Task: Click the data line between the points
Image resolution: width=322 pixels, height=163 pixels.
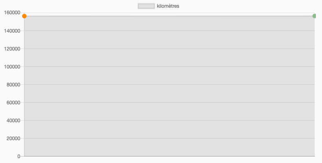Action: point(169,16)
